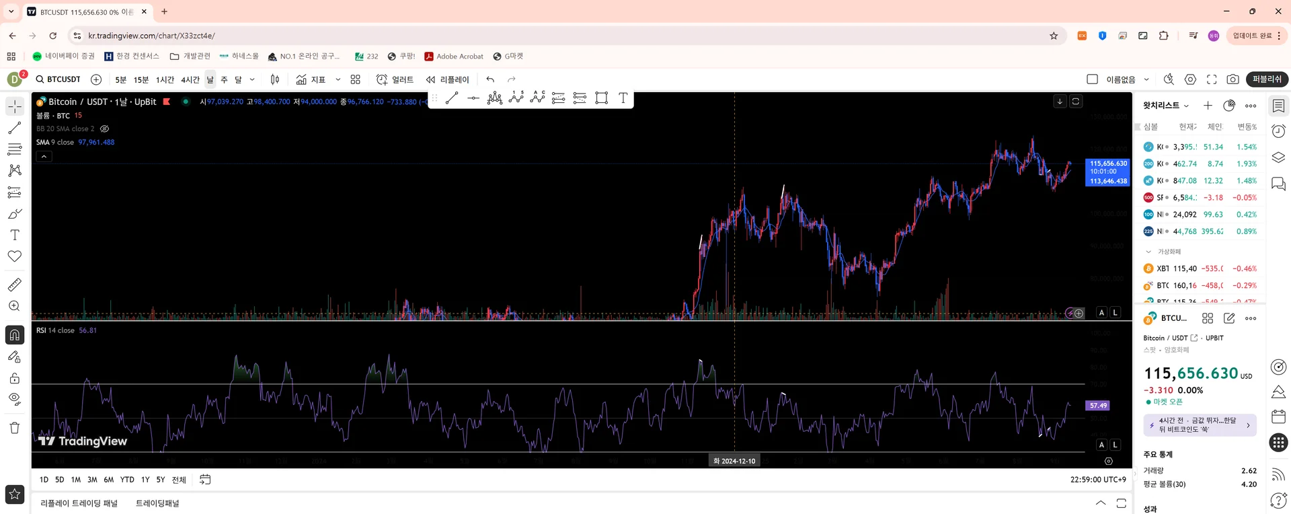The image size is (1291, 514).
Task: Select the 주 weekly timeframe
Action: tap(224, 79)
